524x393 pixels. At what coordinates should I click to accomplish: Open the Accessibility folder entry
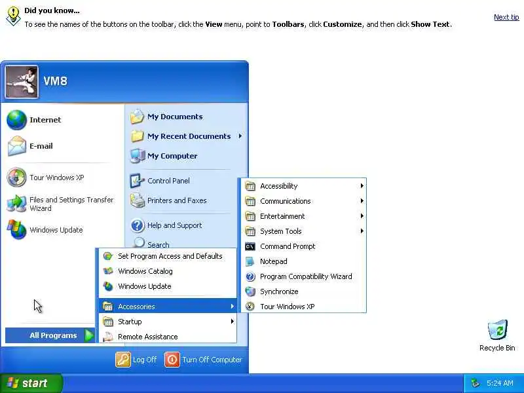pyautogui.click(x=303, y=186)
